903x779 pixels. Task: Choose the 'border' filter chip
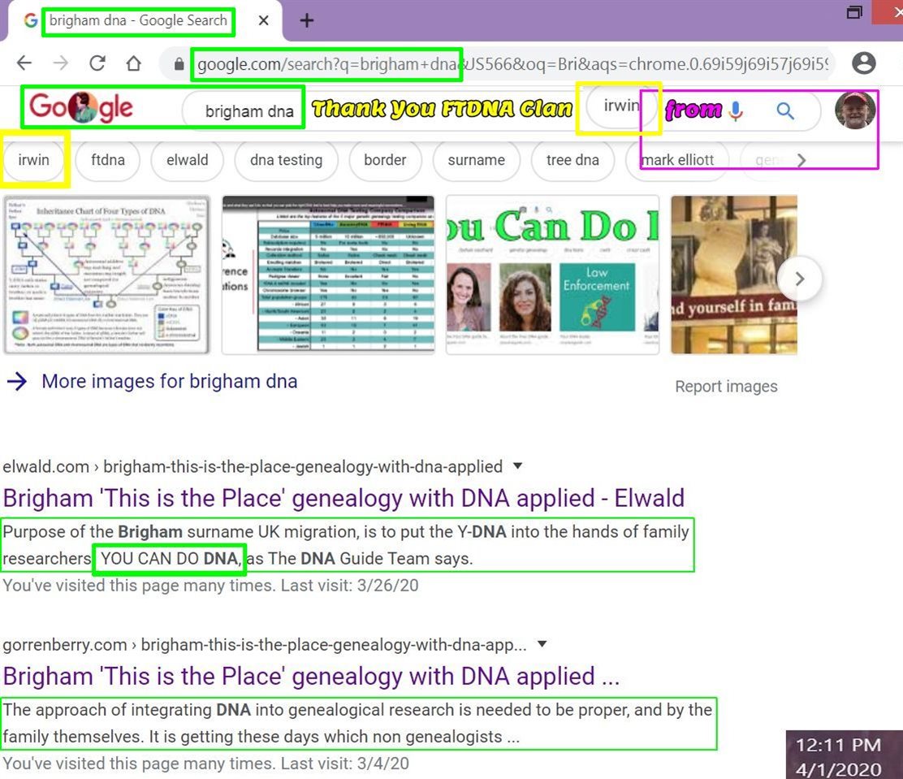pyautogui.click(x=385, y=160)
